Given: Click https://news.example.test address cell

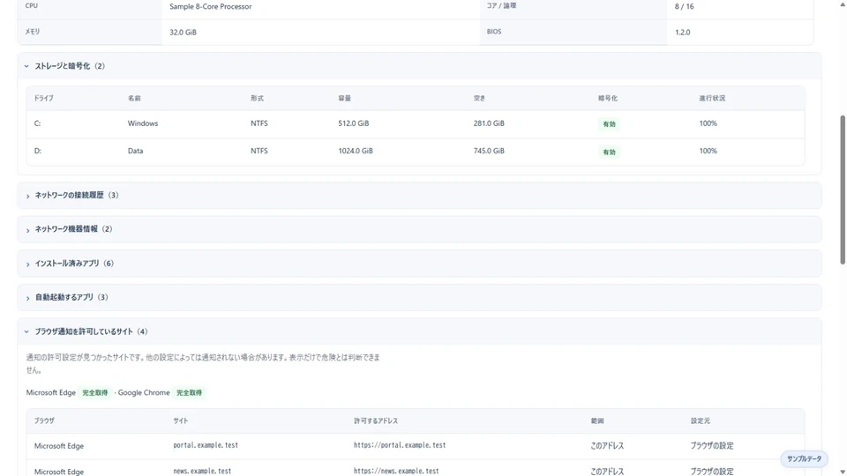Looking at the screenshot, I should tap(396, 471).
